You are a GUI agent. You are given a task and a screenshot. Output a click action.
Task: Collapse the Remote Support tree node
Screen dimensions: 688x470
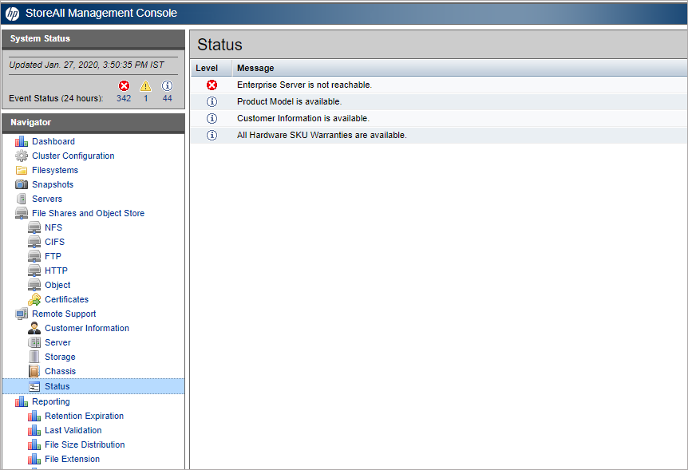pyautogui.click(x=22, y=314)
